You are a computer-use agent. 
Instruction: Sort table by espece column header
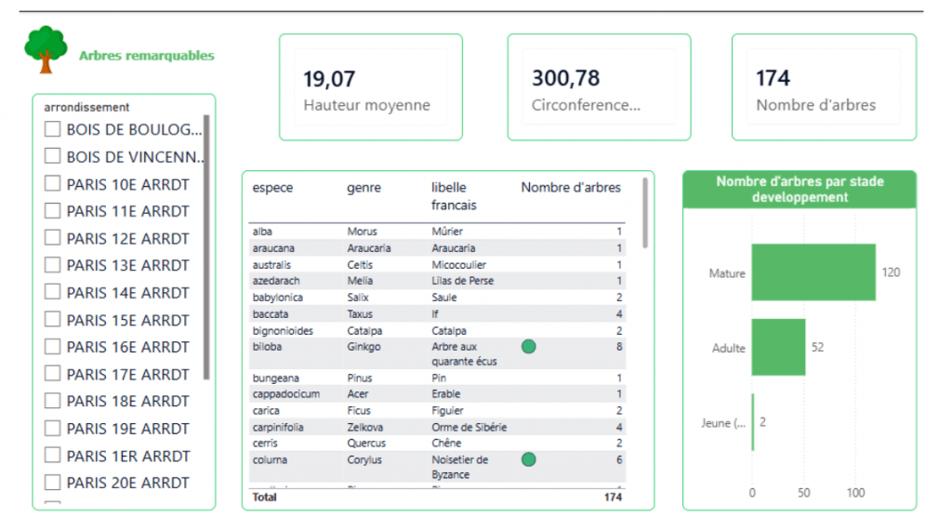point(272,188)
